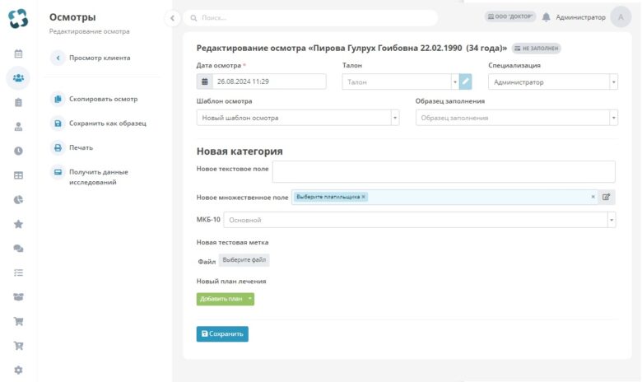
Task: Open the Administrator avatar circle
Action: coord(621,17)
